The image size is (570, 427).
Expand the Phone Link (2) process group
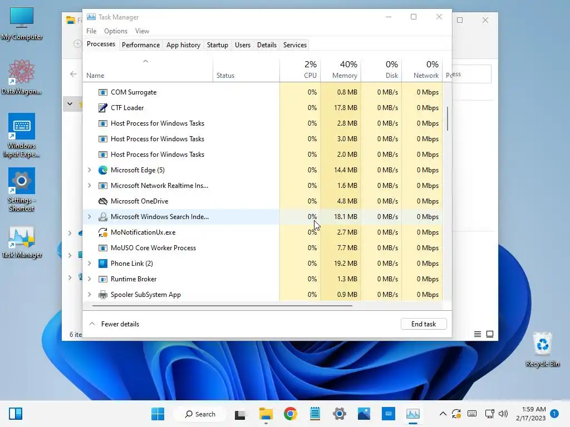tap(90, 264)
